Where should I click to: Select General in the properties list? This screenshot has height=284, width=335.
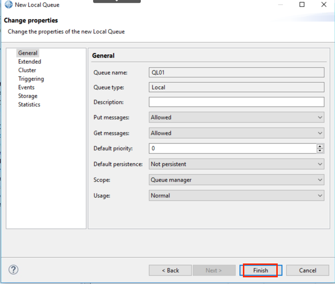click(x=28, y=53)
